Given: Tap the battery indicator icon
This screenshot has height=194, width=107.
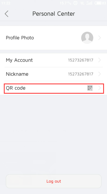Looking at the screenshot, I should [98, 3].
